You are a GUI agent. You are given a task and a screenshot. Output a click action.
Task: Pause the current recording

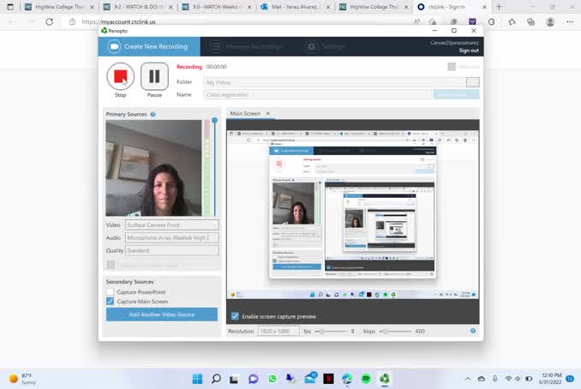(x=154, y=76)
